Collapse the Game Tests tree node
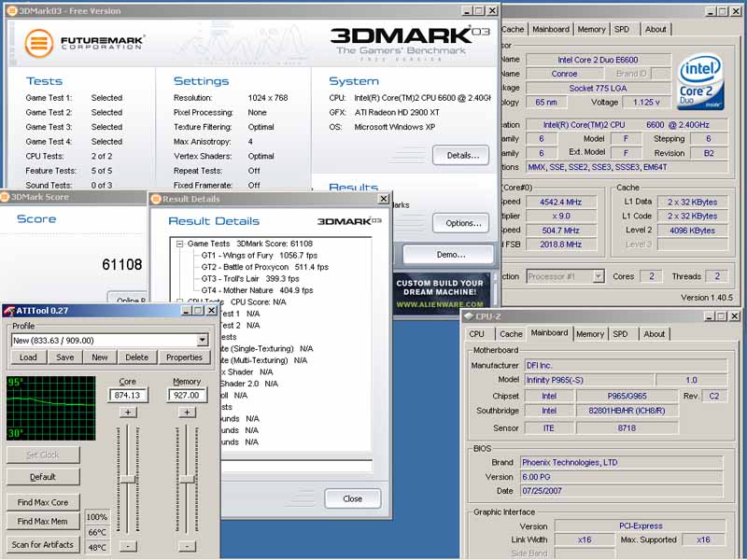This screenshot has height=560, width=747. 179,244
